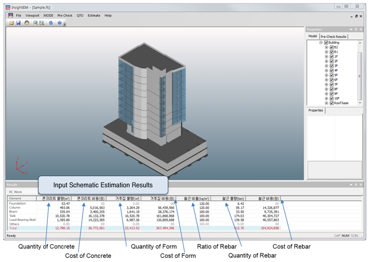Toggle the 1F floor checkbox
This screenshot has width=369, height=262.
pyautogui.click(x=332, y=56)
